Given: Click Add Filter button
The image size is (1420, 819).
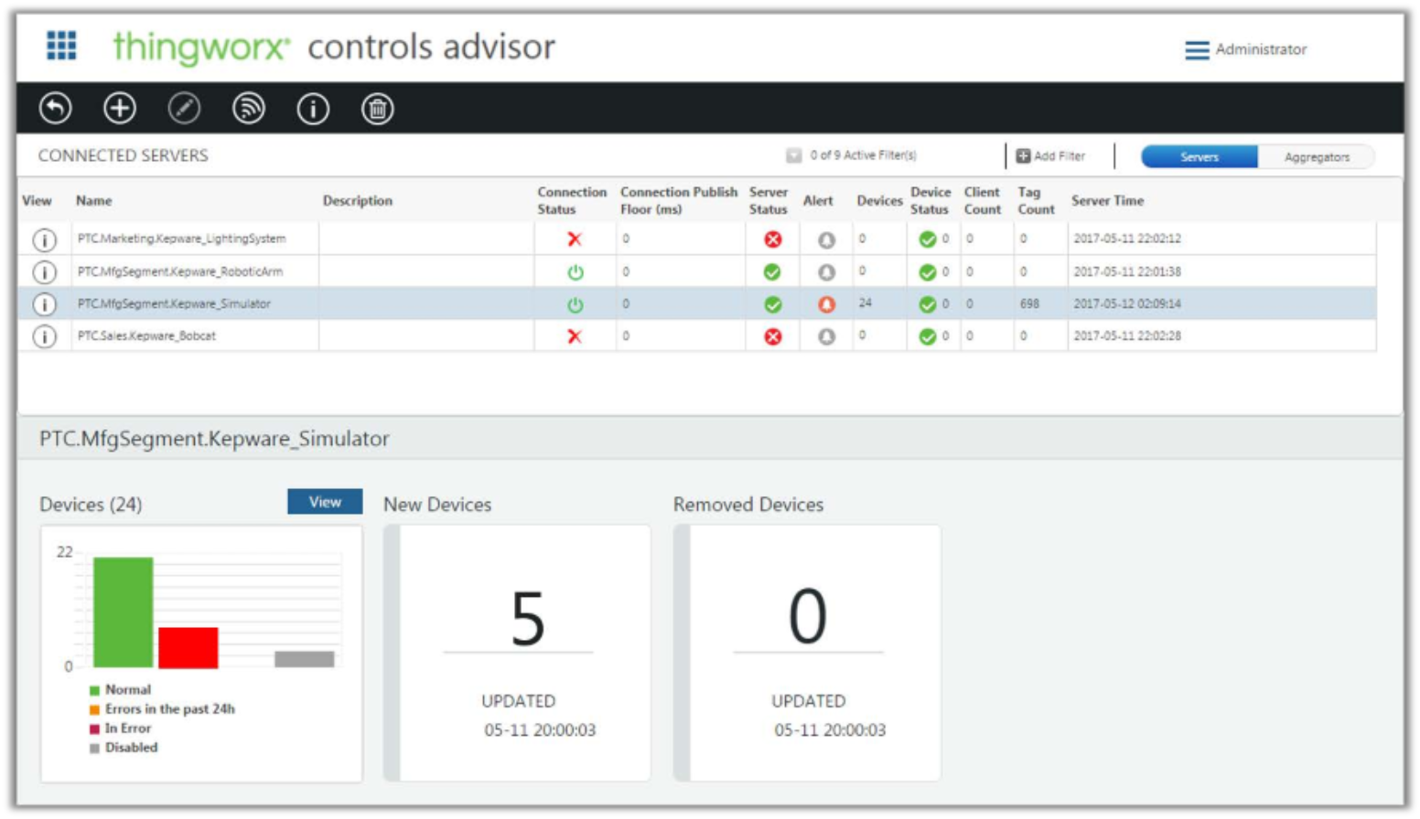Looking at the screenshot, I should click(1050, 156).
